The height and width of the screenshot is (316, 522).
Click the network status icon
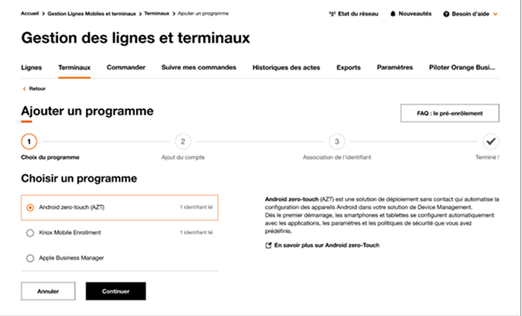click(x=333, y=14)
